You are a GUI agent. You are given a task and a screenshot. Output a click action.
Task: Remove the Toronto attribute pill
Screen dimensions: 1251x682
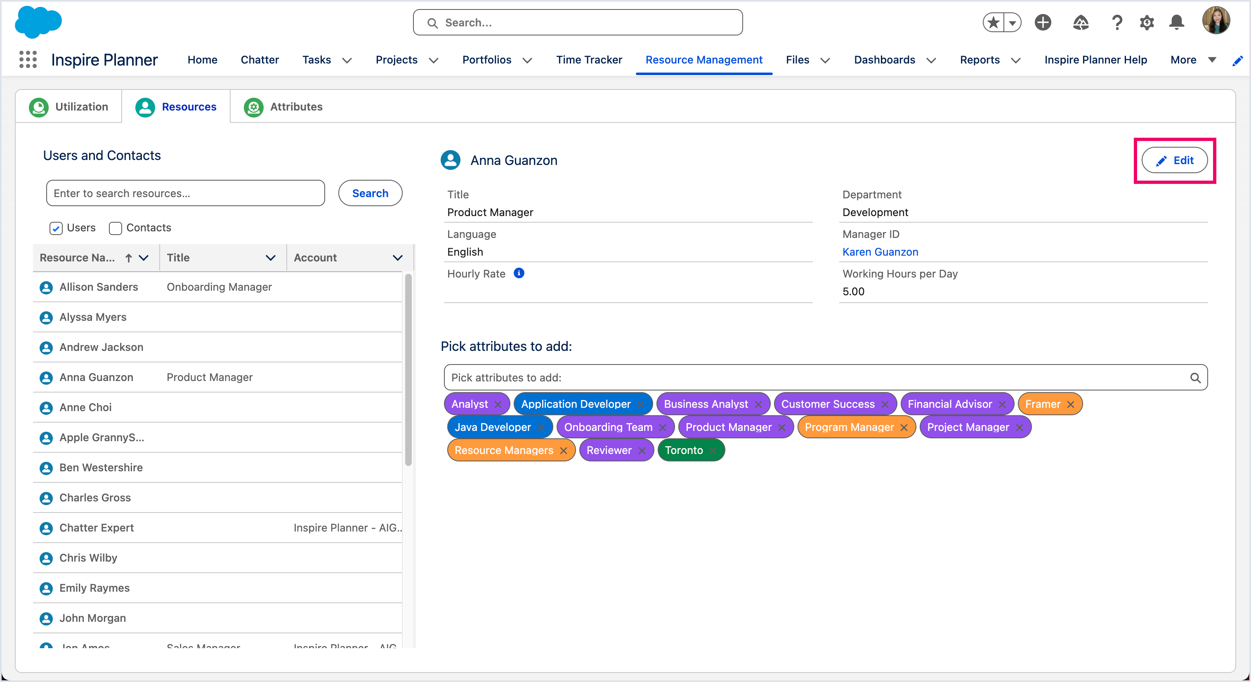[x=713, y=450]
